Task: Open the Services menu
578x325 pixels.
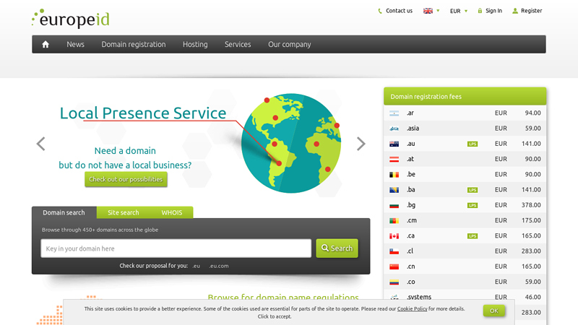Action: [x=238, y=44]
